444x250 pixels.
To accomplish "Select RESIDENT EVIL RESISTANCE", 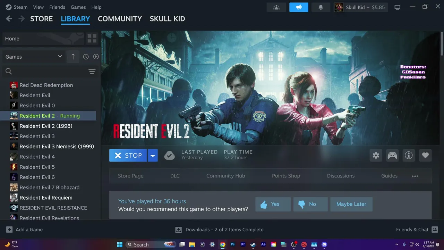I will point(48,208).
